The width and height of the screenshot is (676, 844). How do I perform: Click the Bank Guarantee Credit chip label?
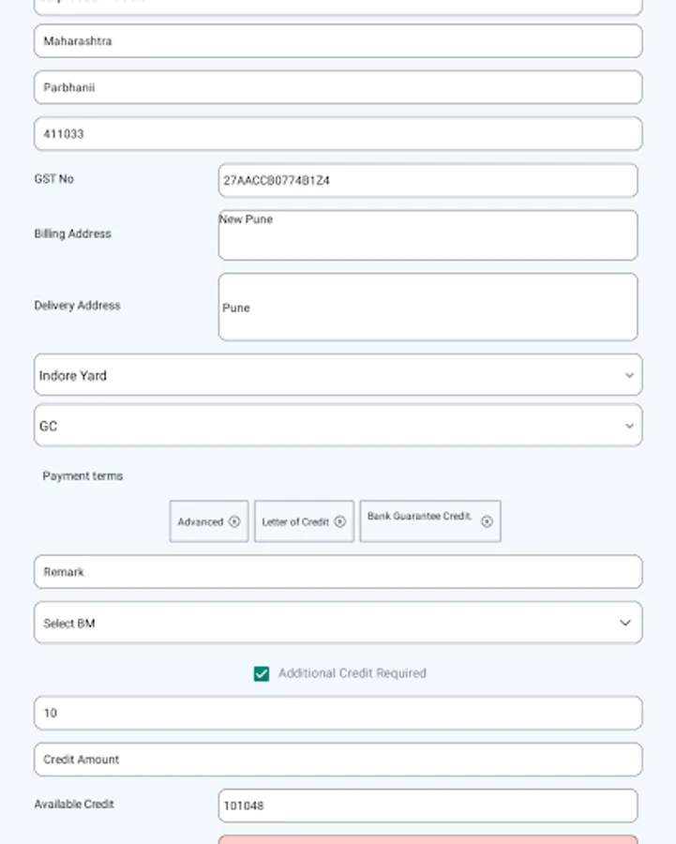(419, 517)
